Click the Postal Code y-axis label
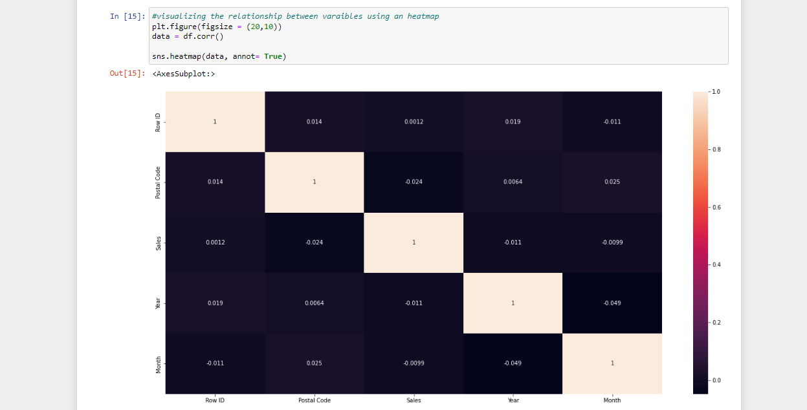 (x=157, y=182)
